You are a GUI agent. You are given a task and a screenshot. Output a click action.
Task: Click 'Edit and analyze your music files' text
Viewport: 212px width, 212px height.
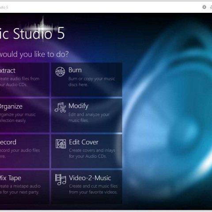coord(89,117)
